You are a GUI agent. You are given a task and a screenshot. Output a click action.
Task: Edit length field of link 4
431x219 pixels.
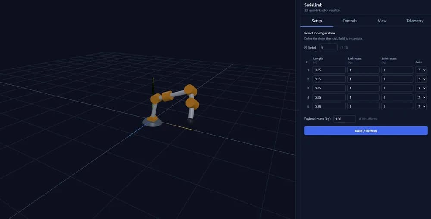pyautogui.click(x=329, y=97)
